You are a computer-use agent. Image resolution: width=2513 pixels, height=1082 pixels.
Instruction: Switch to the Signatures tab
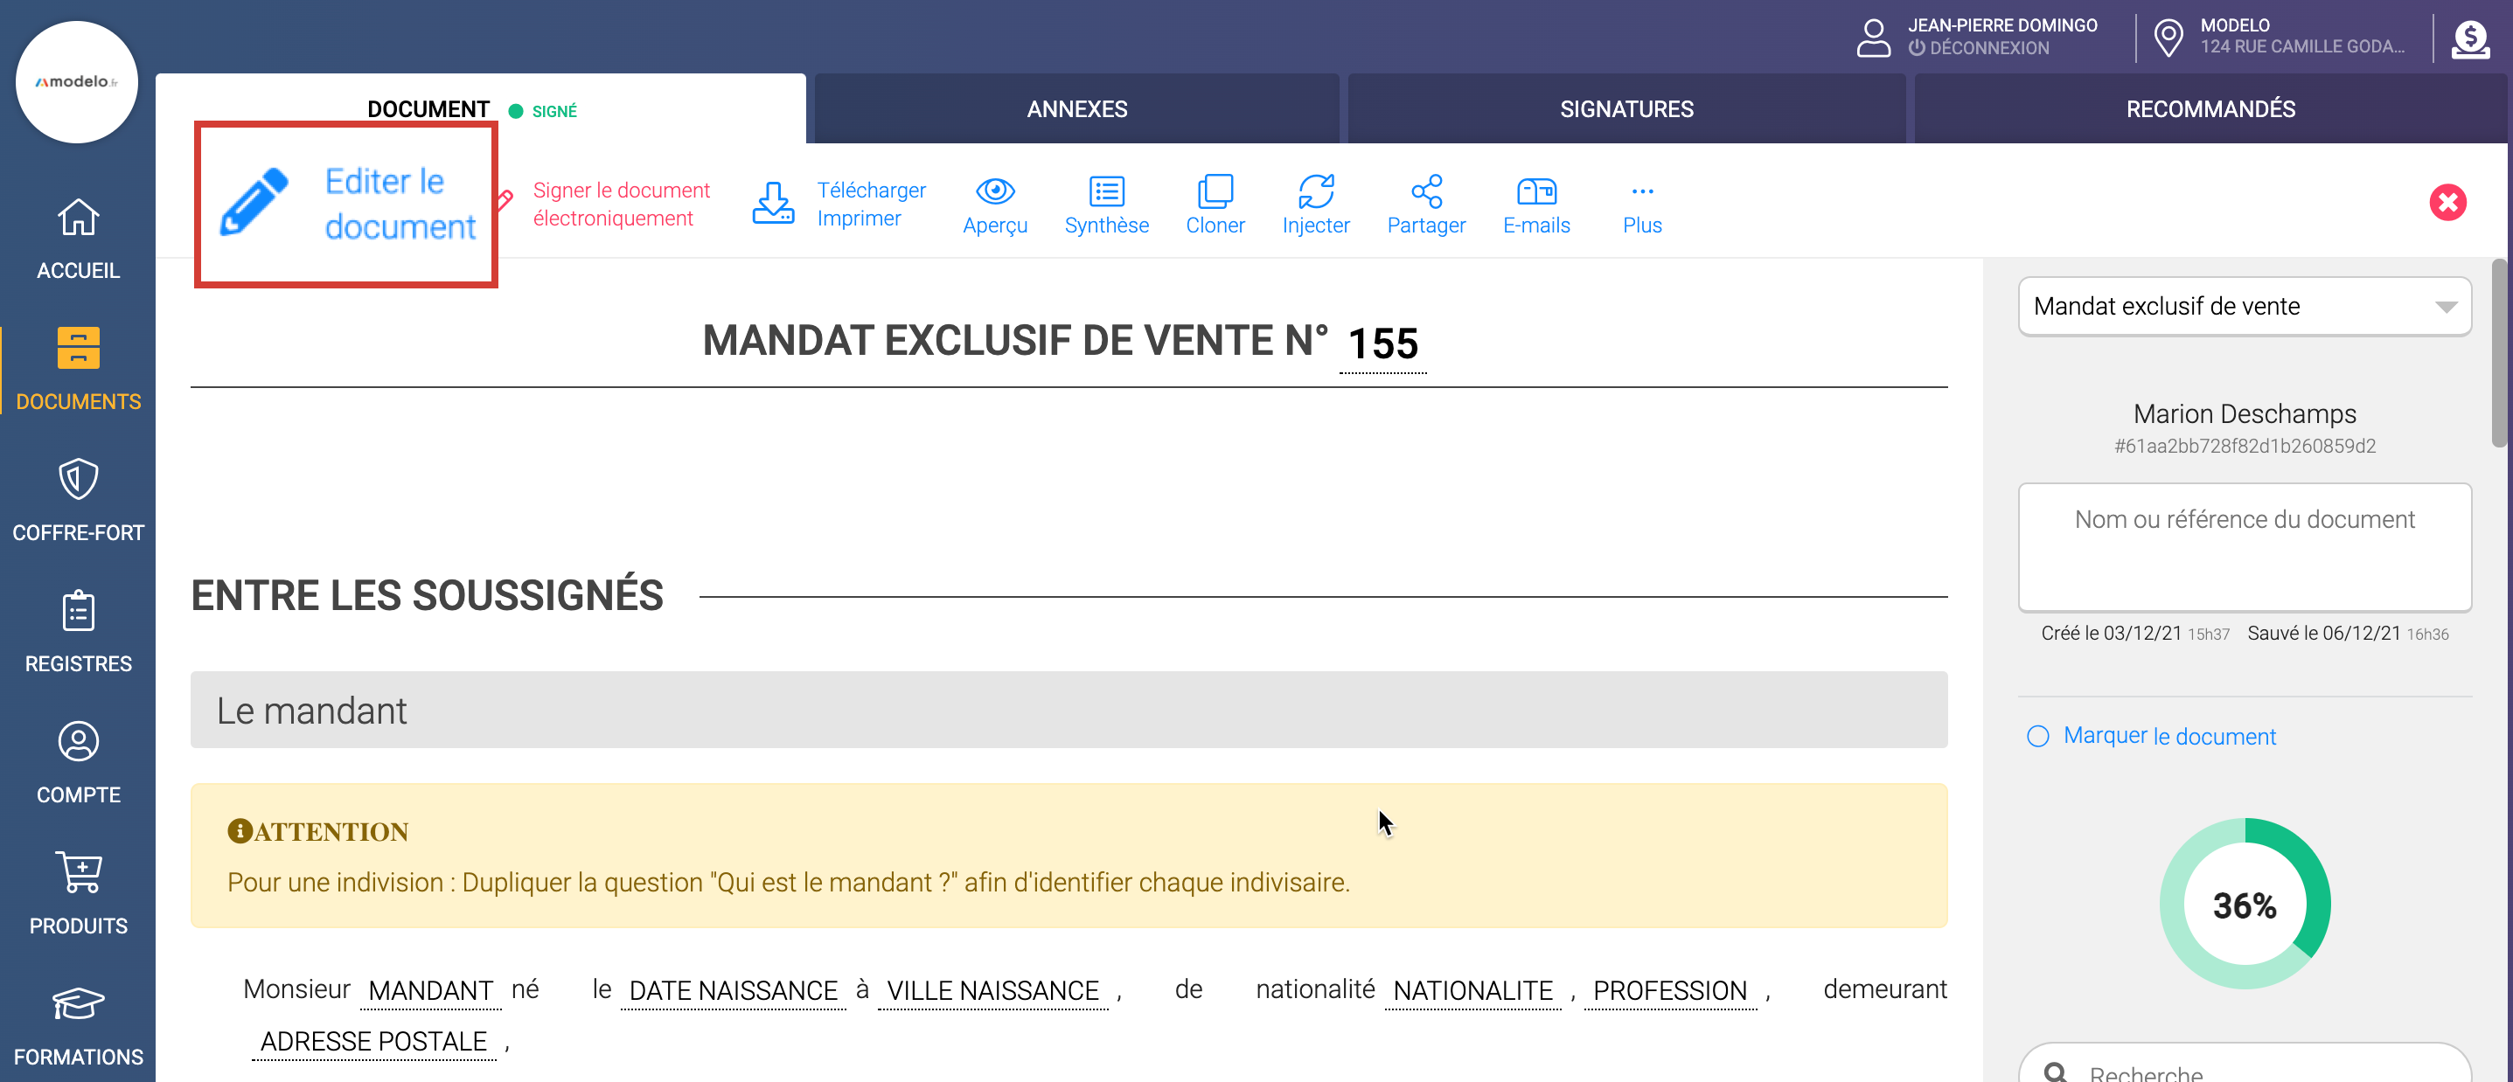point(1625,109)
